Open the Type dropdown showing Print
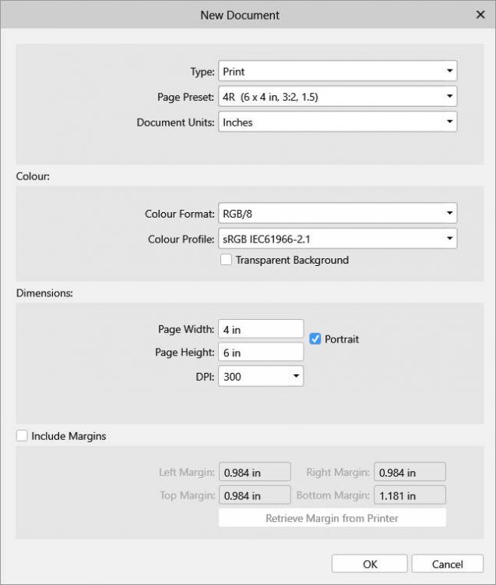This screenshot has height=585, width=496. (x=337, y=71)
